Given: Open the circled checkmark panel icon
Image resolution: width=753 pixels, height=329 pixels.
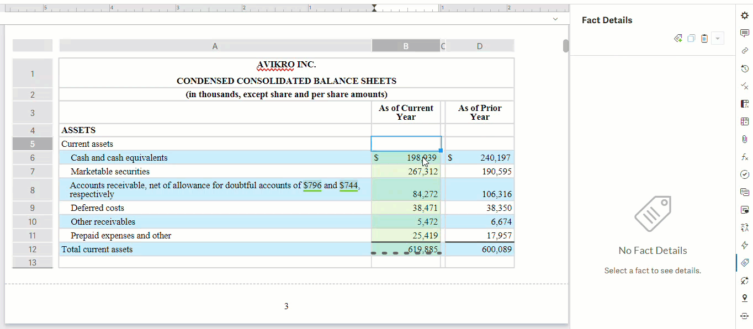Looking at the screenshot, I should 744,174.
